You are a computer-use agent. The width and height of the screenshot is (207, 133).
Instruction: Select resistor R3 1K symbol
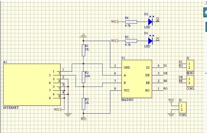pos(84,104)
